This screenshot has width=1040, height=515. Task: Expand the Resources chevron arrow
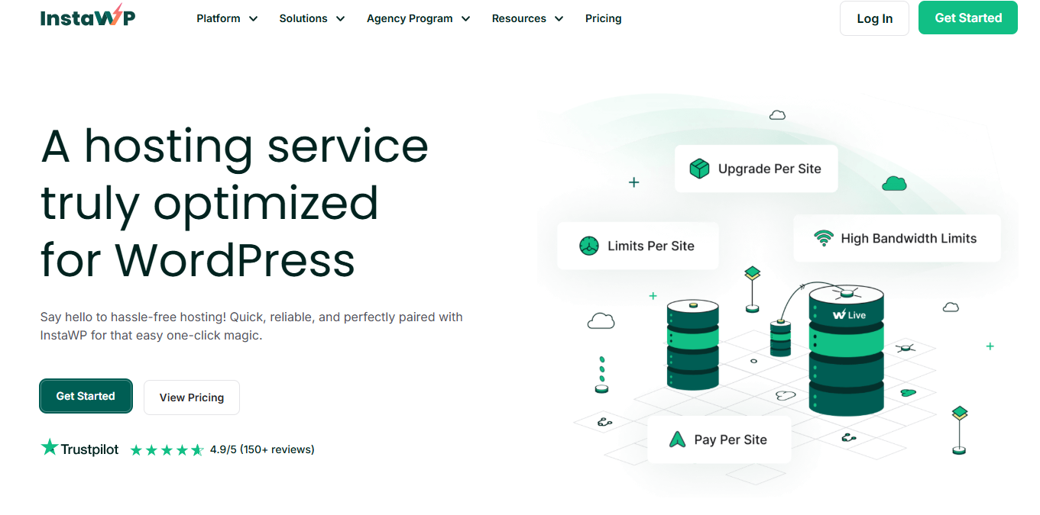559,18
